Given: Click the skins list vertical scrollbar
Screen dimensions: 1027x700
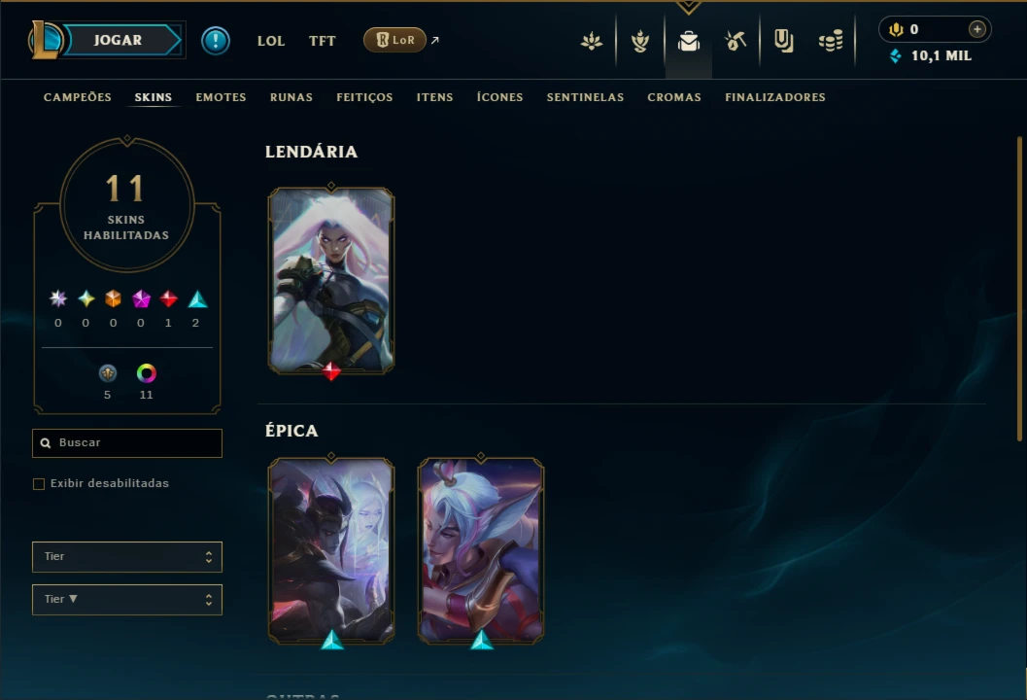Looking at the screenshot, I should (x=1019, y=289).
